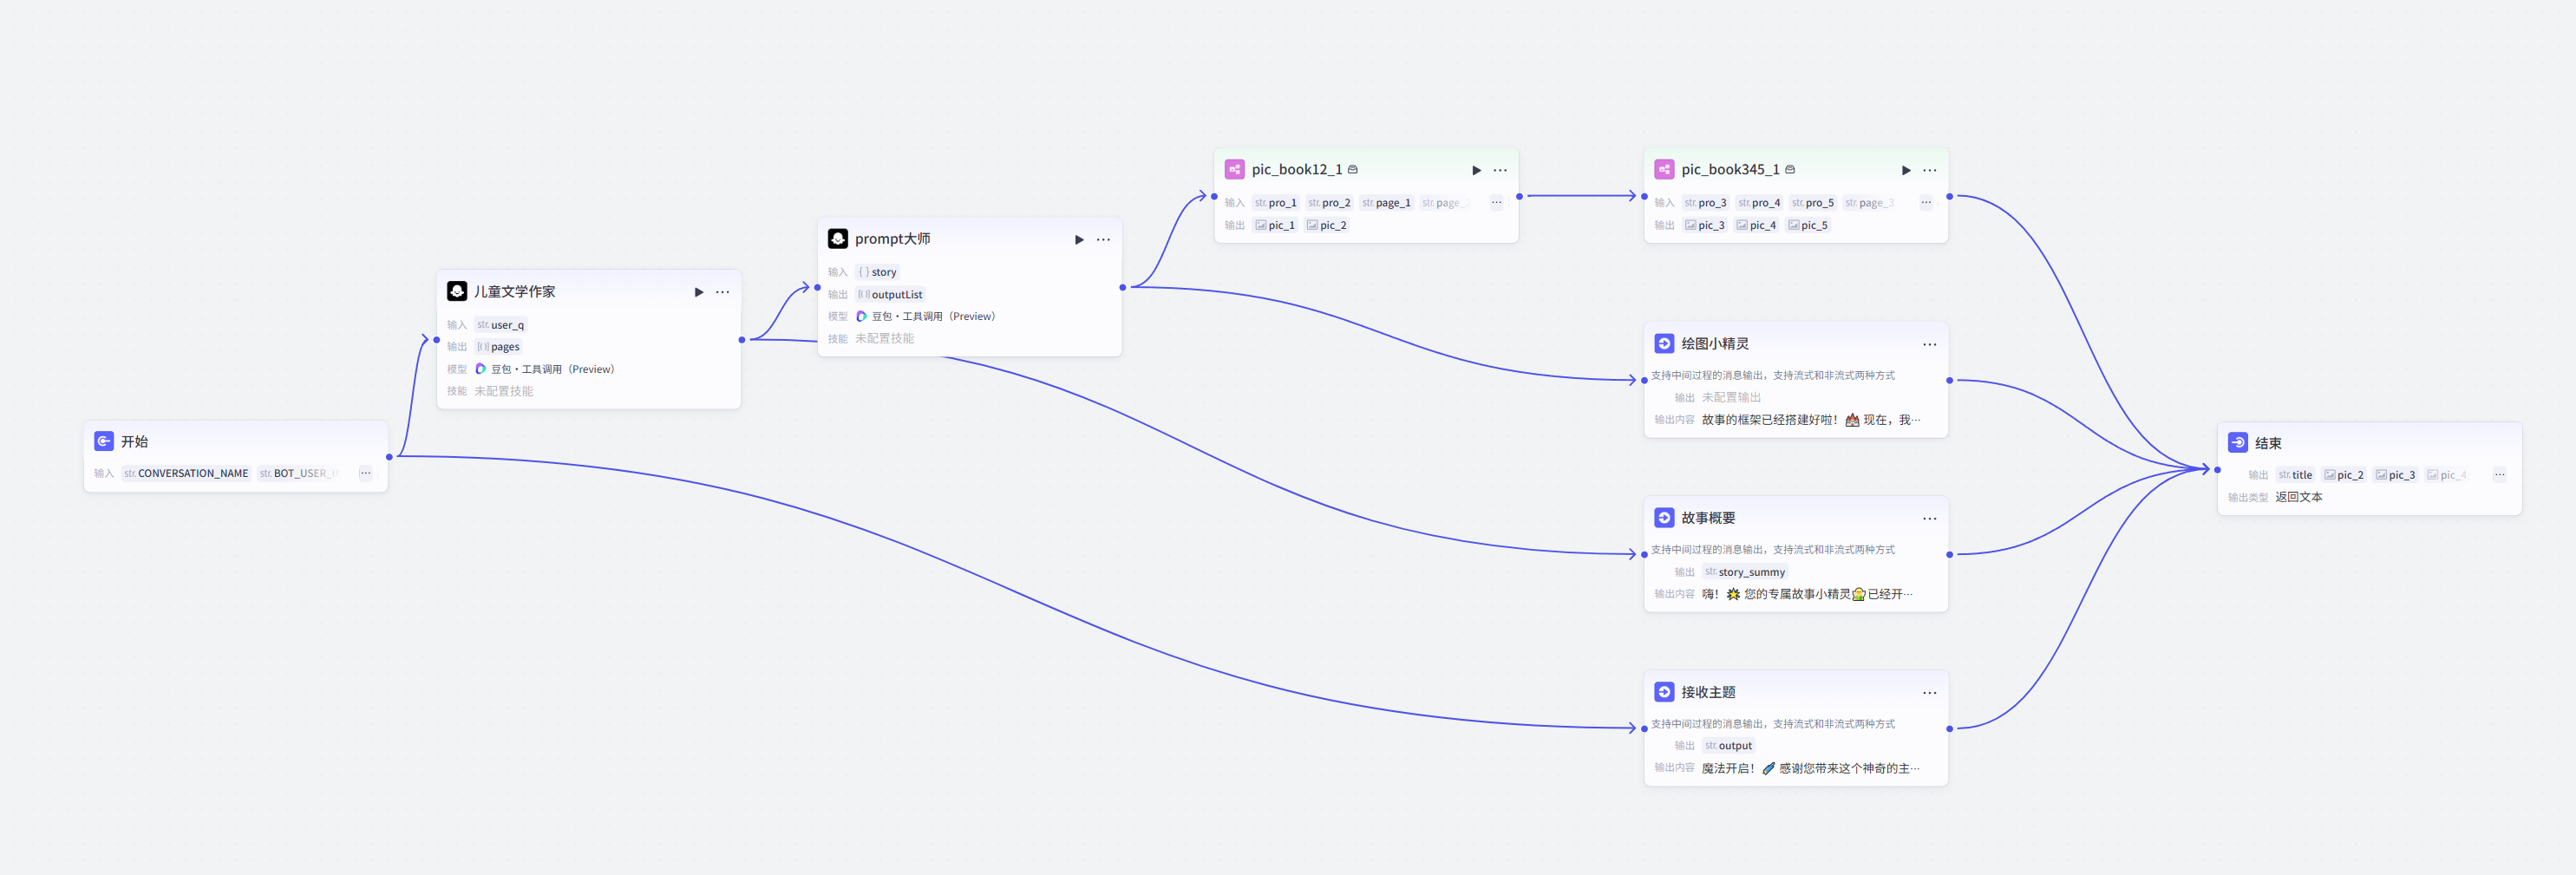The image size is (2576, 875).
Task: Click the 绘图小精灵 message node icon
Action: 1664,344
